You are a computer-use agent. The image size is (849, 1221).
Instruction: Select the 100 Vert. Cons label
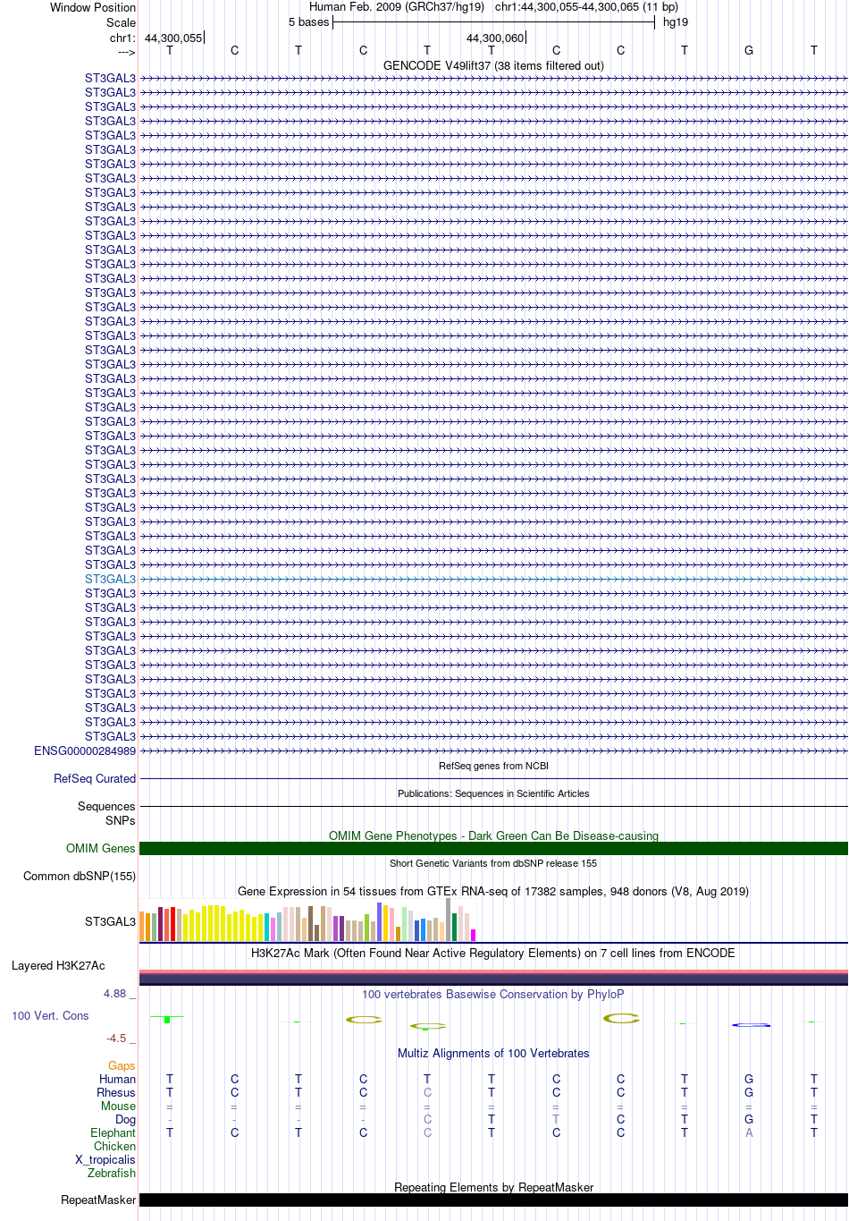(50, 1015)
